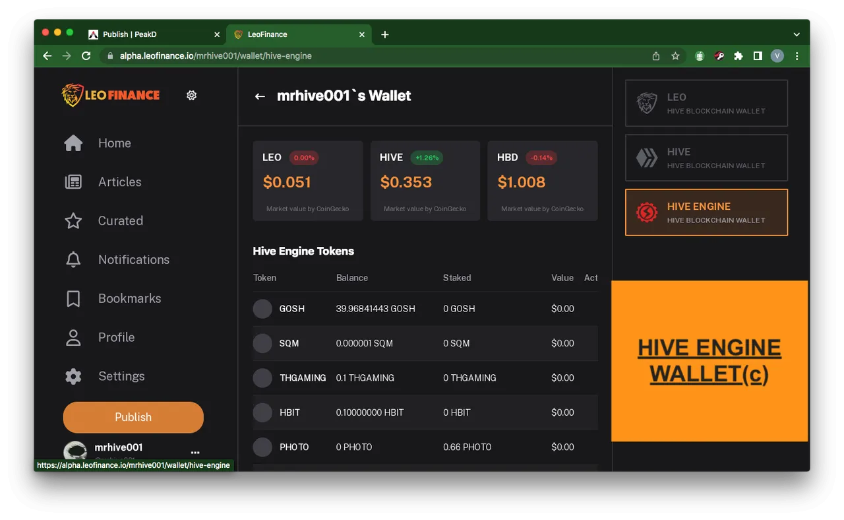Open the Home menu item
The image size is (844, 520).
coord(115,143)
